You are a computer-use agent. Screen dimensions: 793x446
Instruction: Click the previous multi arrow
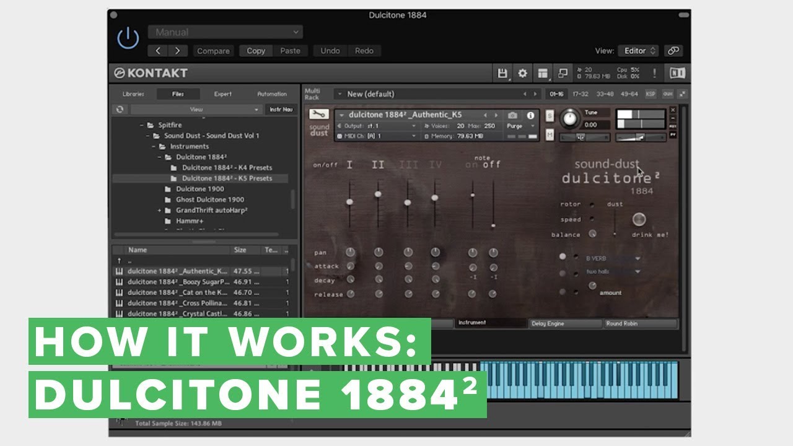pyautogui.click(x=525, y=94)
